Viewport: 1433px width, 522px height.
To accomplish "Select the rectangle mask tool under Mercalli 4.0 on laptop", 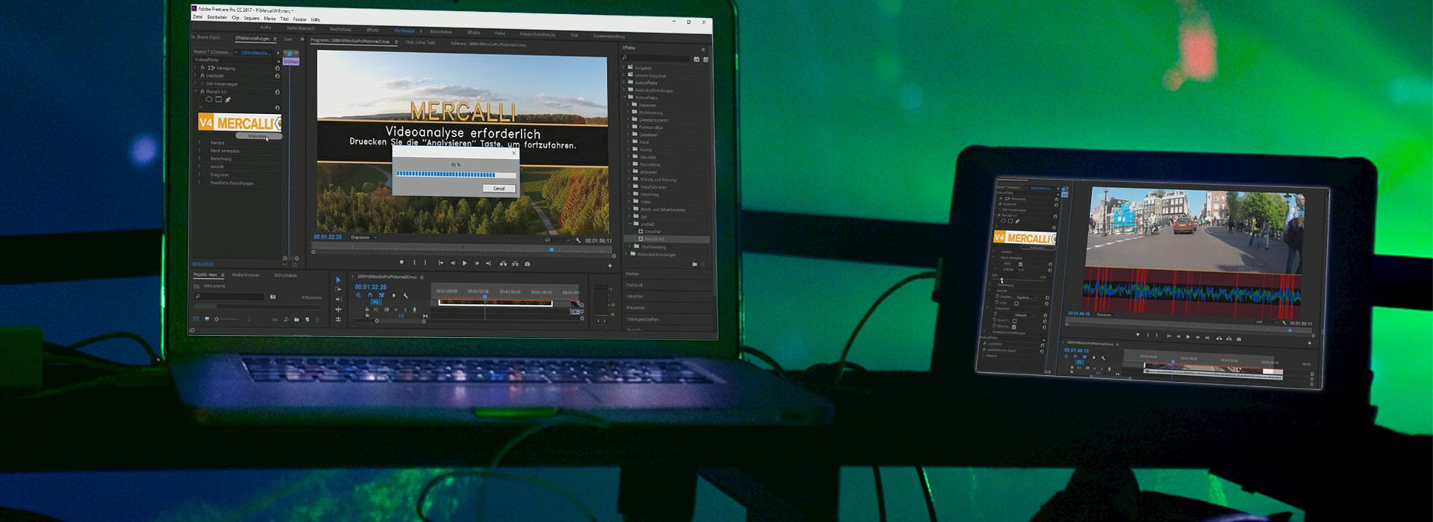I will [218, 99].
